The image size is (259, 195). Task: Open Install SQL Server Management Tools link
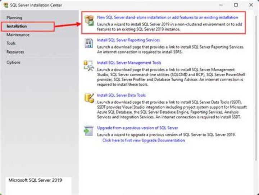129,63
